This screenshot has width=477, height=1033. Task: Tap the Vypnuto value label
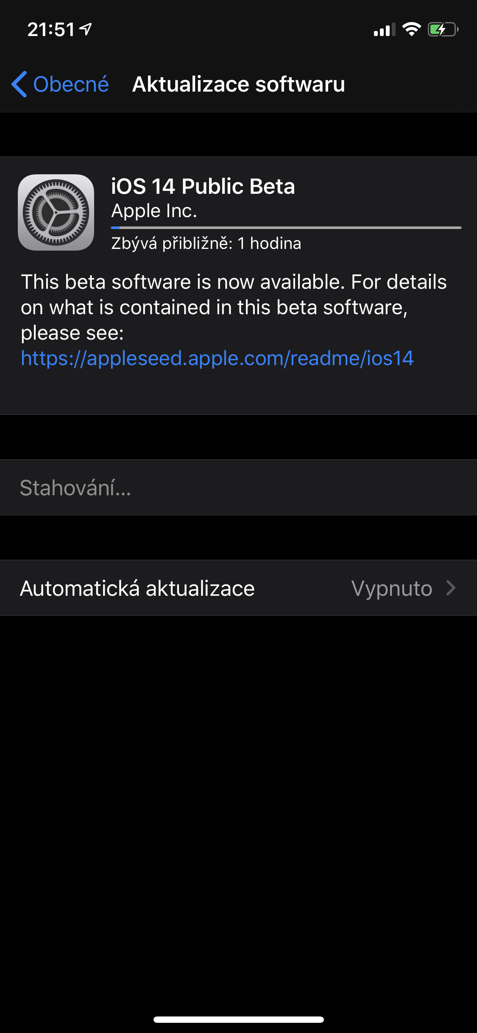click(391, 588)
